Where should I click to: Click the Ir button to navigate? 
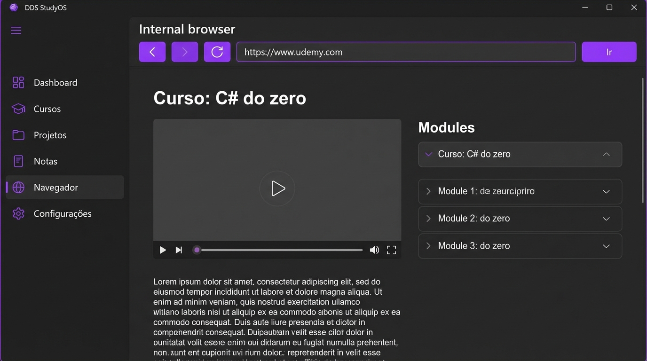click(609, 52)
